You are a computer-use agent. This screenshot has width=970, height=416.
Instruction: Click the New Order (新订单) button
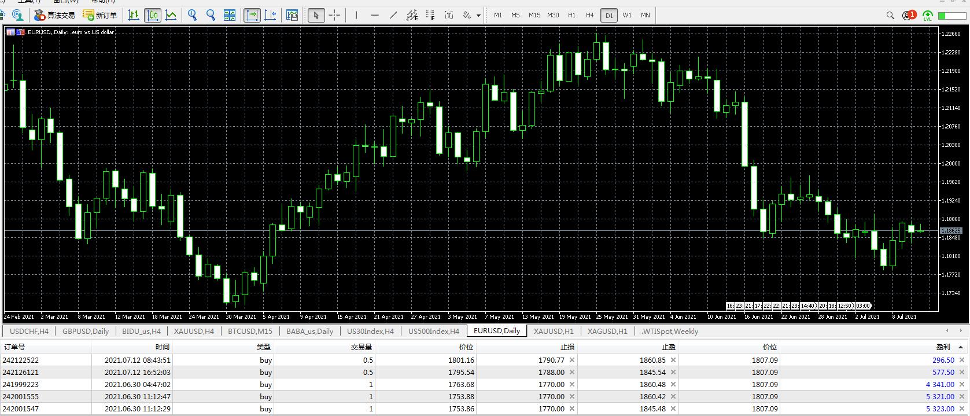click(100, 15)
